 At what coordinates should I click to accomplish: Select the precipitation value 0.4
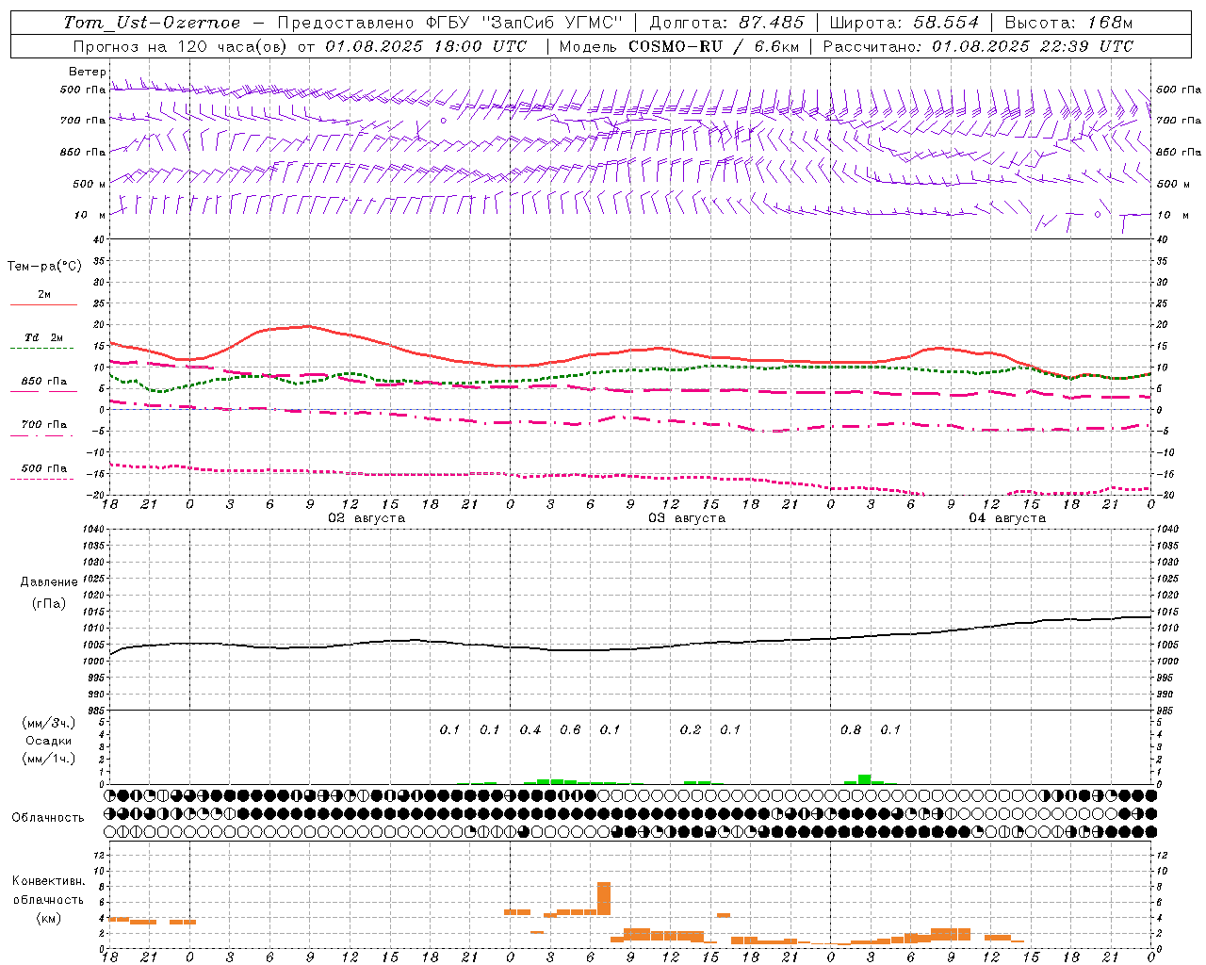530,730
